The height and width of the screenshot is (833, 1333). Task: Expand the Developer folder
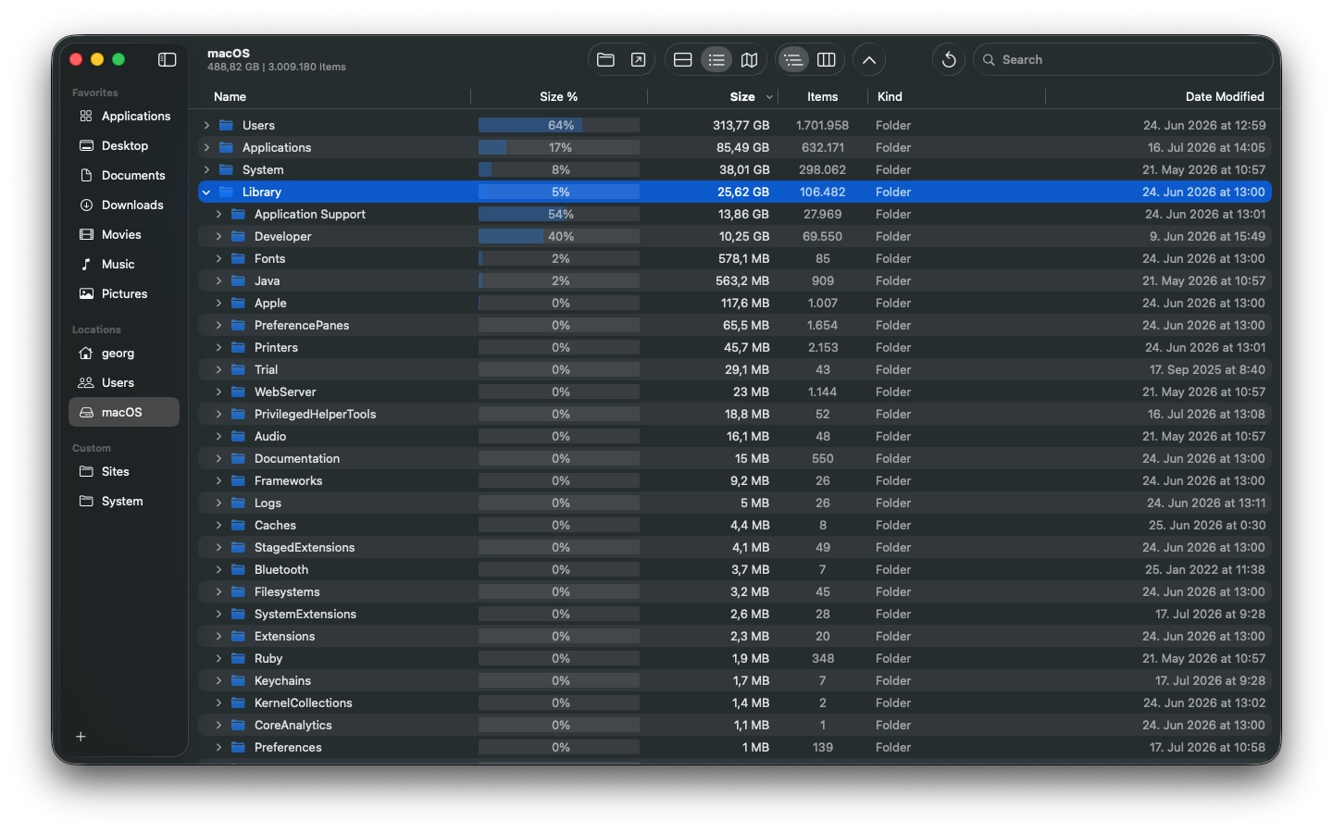click(218, 236)
